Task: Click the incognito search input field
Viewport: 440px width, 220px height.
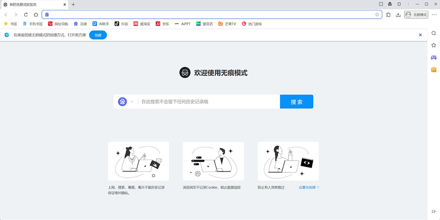Action: click(209, 102)
